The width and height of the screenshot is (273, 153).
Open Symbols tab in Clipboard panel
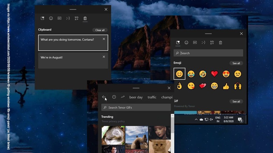[x=76, y=18]
